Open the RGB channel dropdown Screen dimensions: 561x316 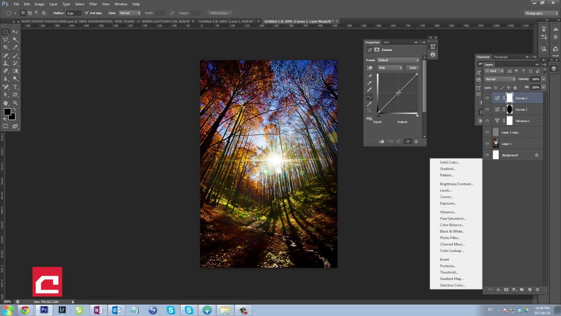point(390,68)
